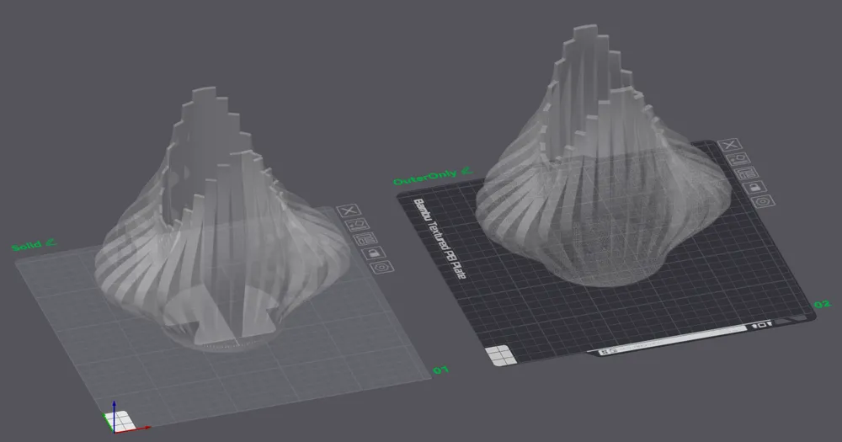Arrange objects on the Solid plate
The width and height of the screenshot is (842, 442).
pos(365,238)
